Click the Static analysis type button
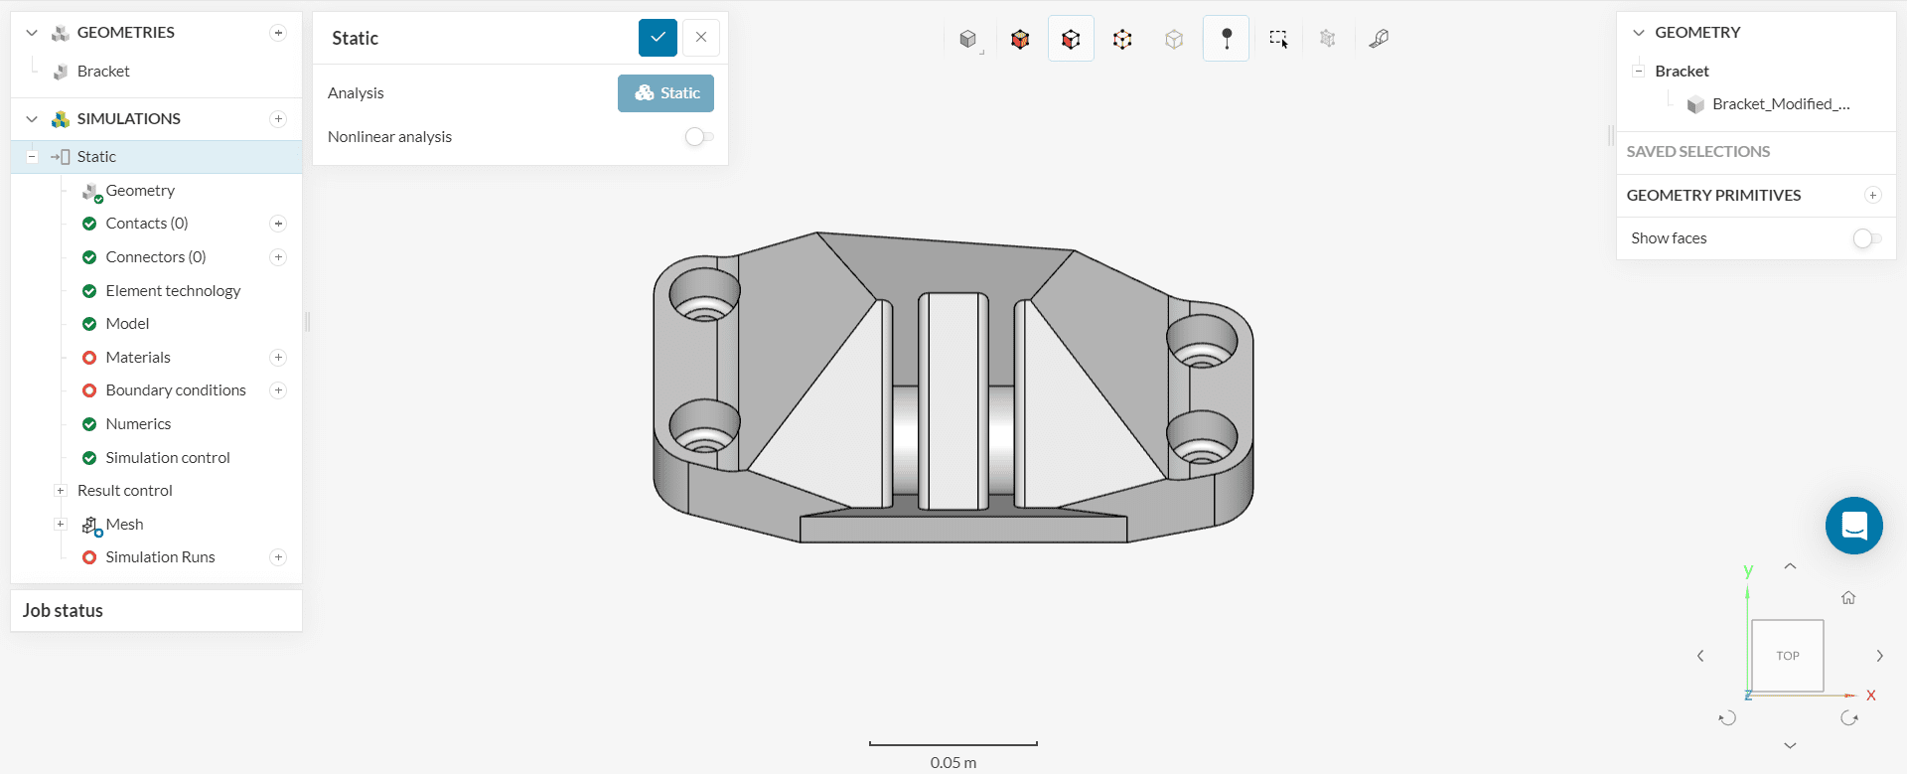The image size is (1907, 774). (x=665, y=93)
